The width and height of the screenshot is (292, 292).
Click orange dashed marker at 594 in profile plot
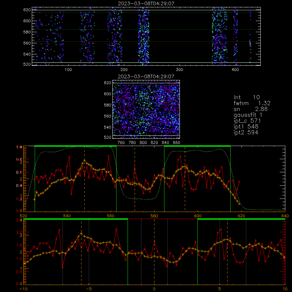pos(185,179)
